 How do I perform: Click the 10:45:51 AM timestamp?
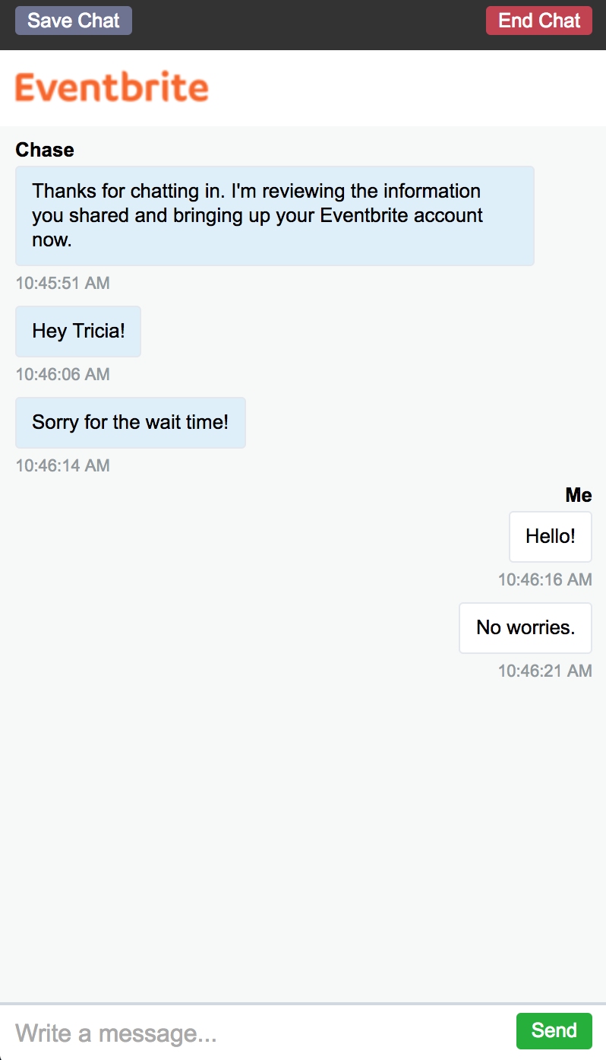tap(63, 284)
